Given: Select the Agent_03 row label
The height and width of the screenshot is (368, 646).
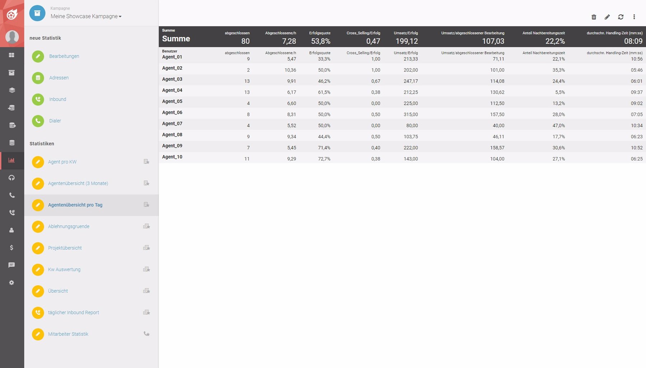Looking at the screenshot, I should click(172, 79).
